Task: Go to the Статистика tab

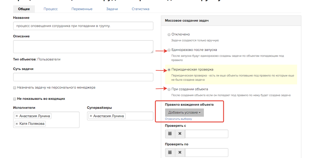Action: (x=140, y=9)
